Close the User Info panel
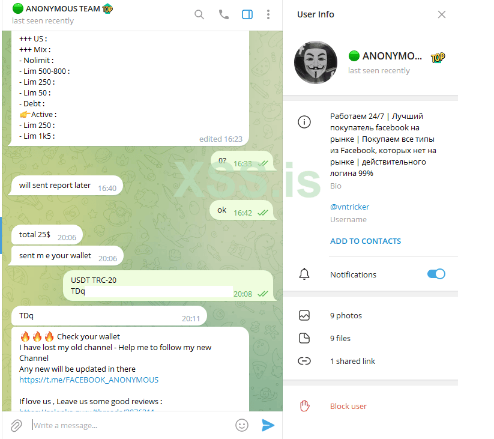The image size is (494, 439). (x=442, y=14)
